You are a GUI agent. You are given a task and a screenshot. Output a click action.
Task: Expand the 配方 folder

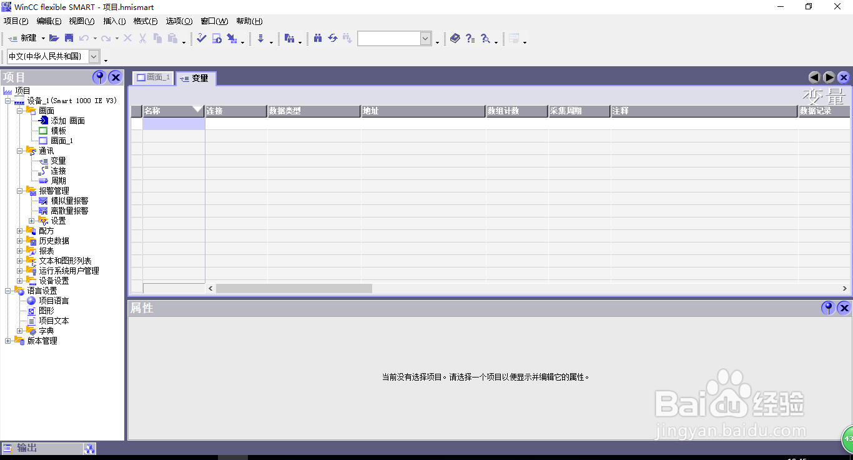(x=19, y=231)
